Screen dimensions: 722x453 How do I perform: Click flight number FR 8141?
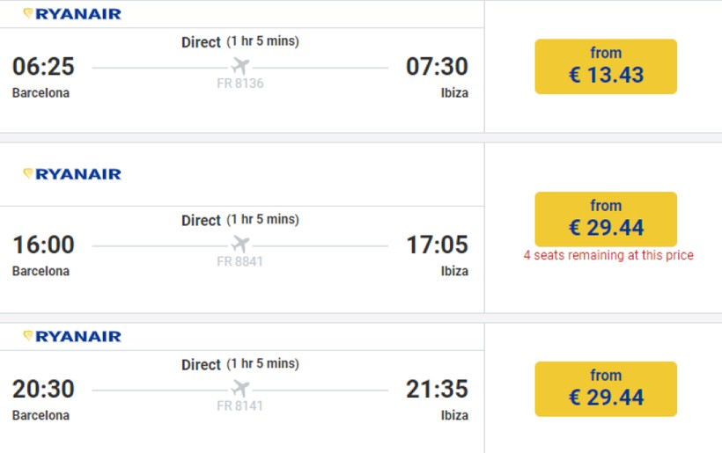pos(239,406)
